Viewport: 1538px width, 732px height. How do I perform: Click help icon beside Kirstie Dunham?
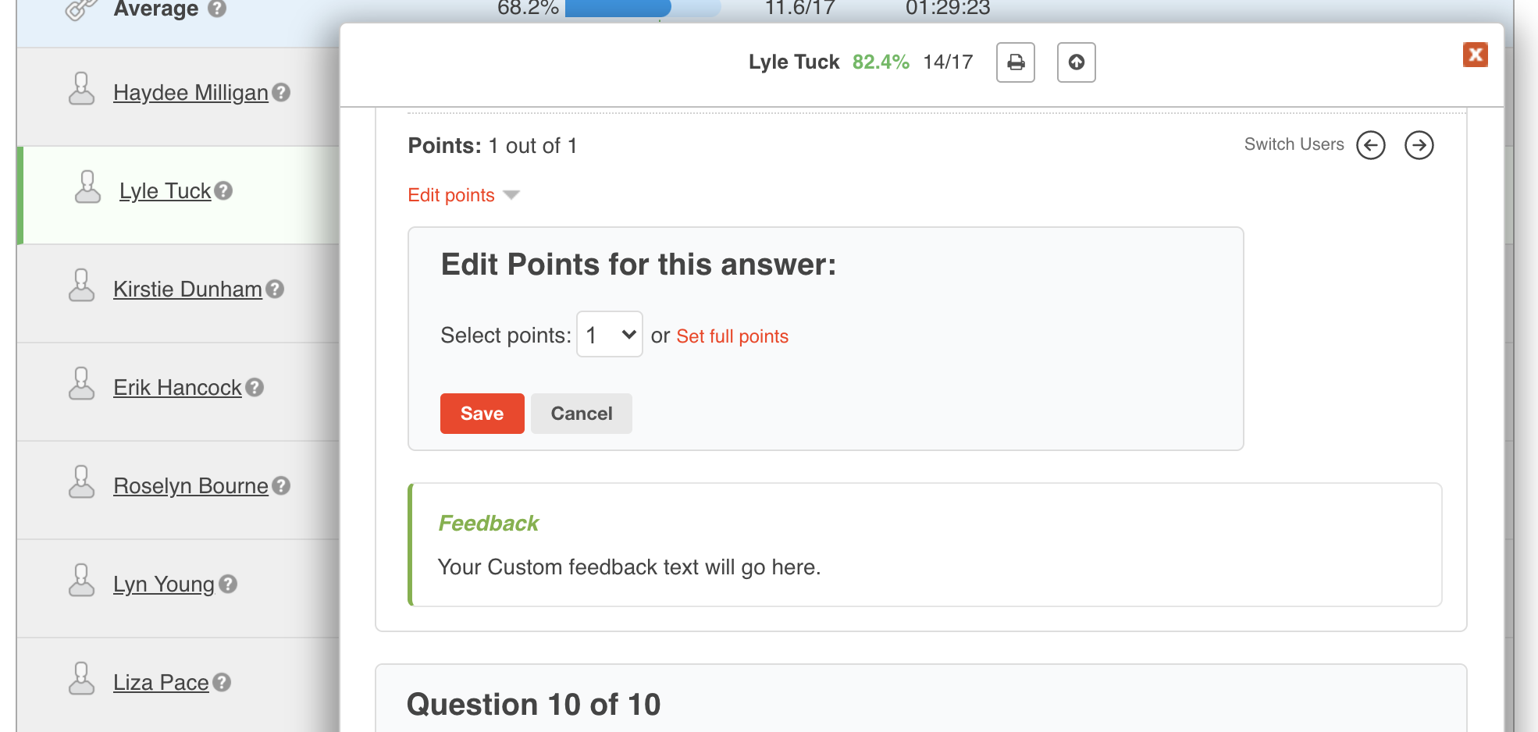coord(275,289)
